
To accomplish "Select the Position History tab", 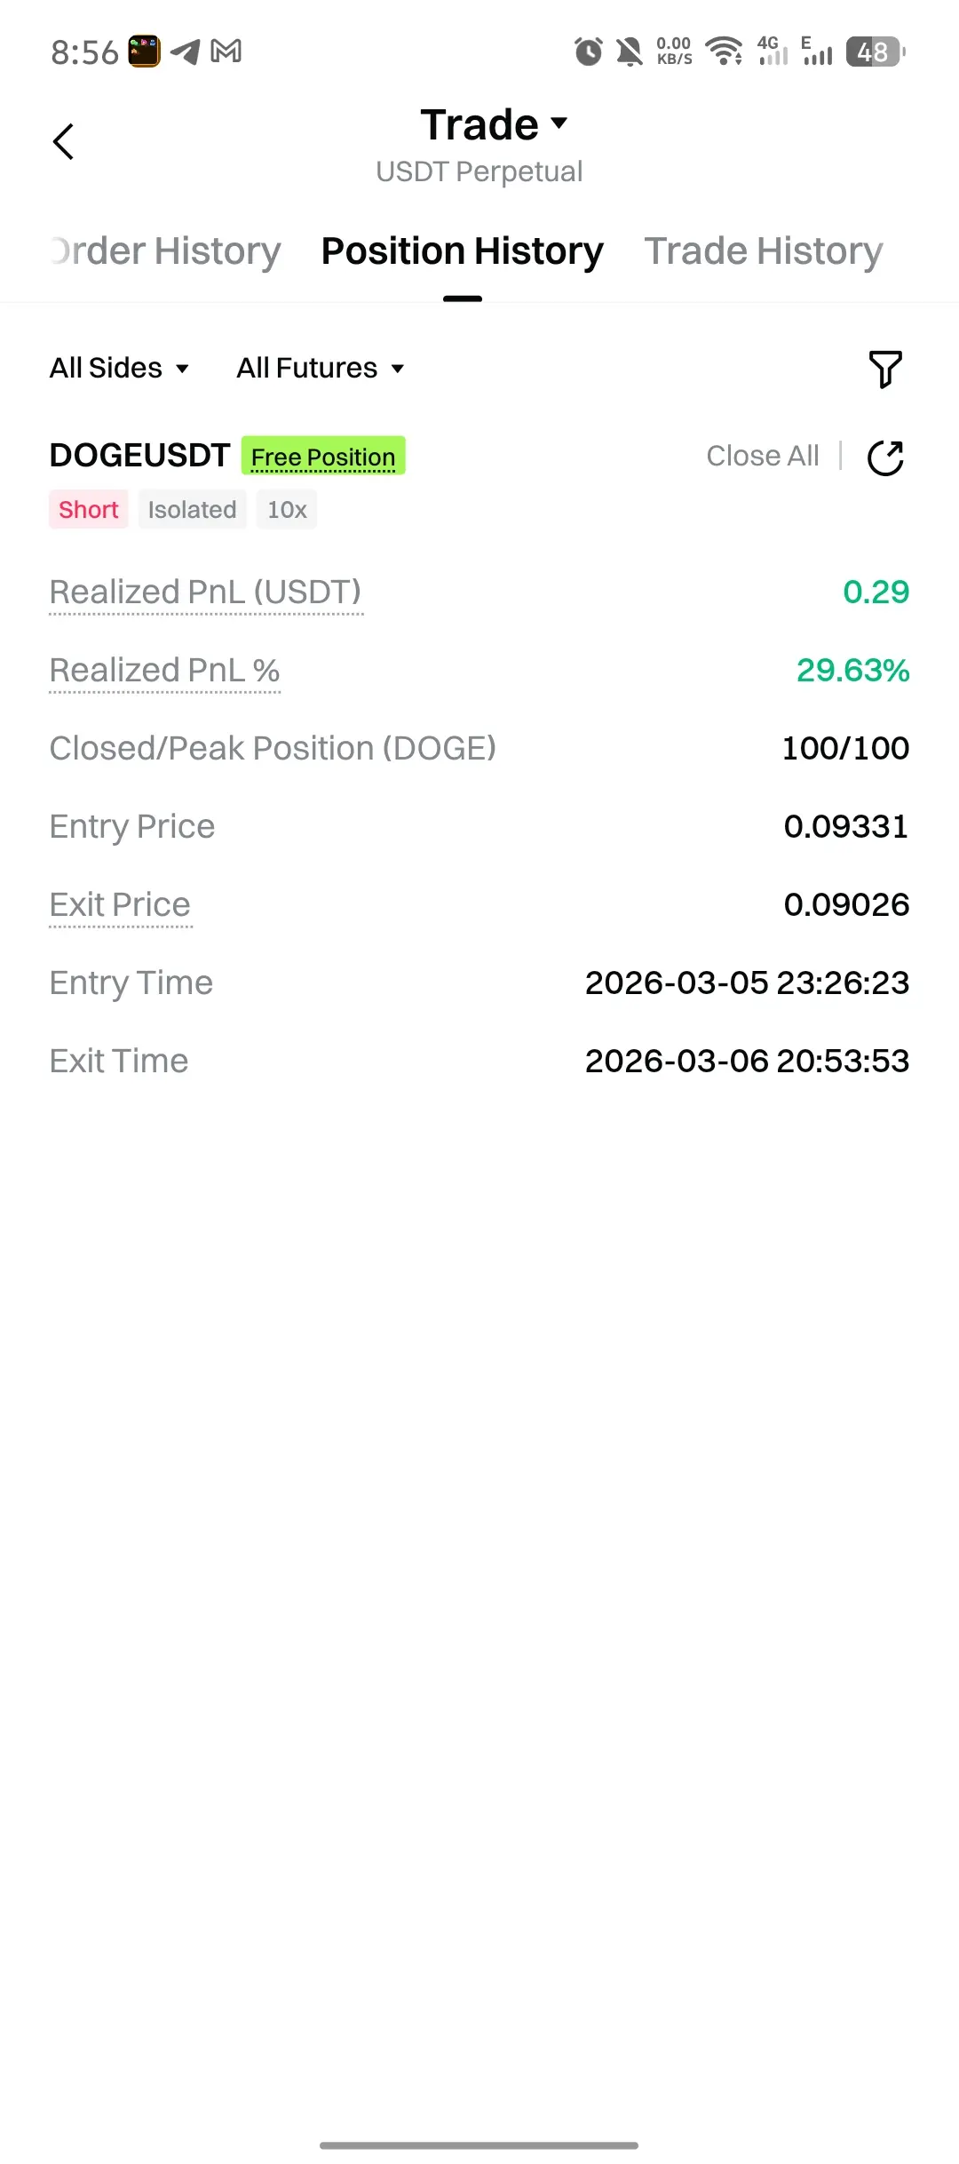I will click(462, 251).
